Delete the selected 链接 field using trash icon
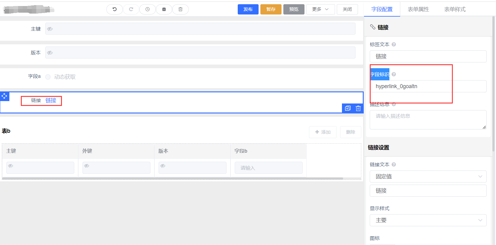496x245 pixels. pyautogui.click(x=358, y=108)
